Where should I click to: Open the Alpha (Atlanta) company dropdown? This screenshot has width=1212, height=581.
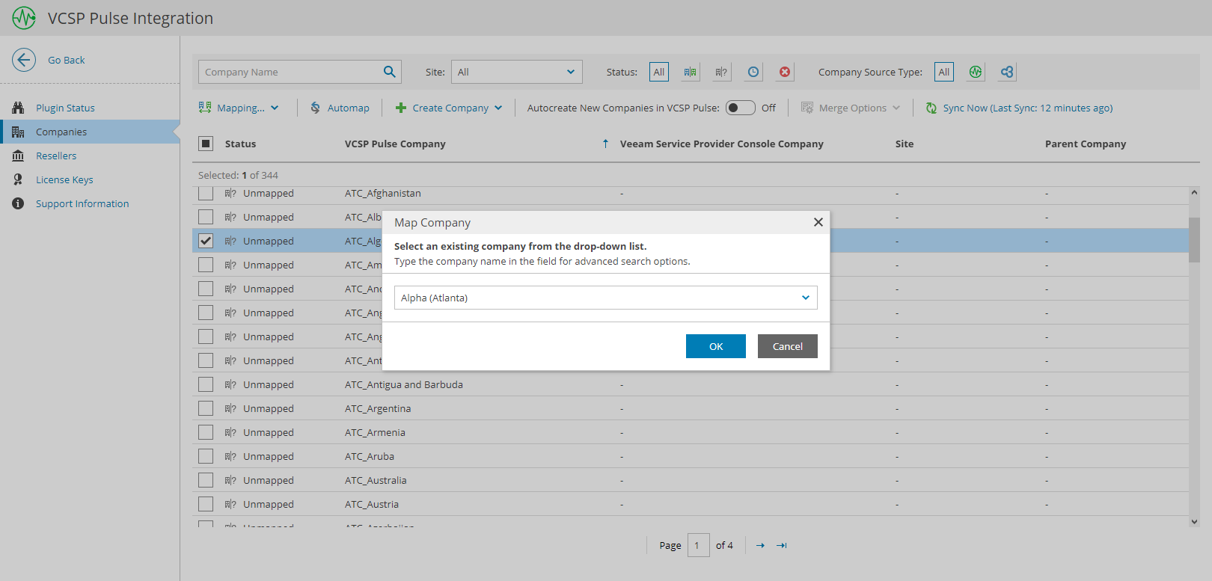point(805,298)
